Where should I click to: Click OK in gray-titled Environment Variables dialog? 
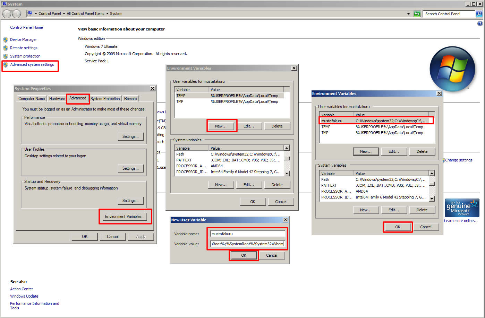pyautogui.click(x=253, y=202)
